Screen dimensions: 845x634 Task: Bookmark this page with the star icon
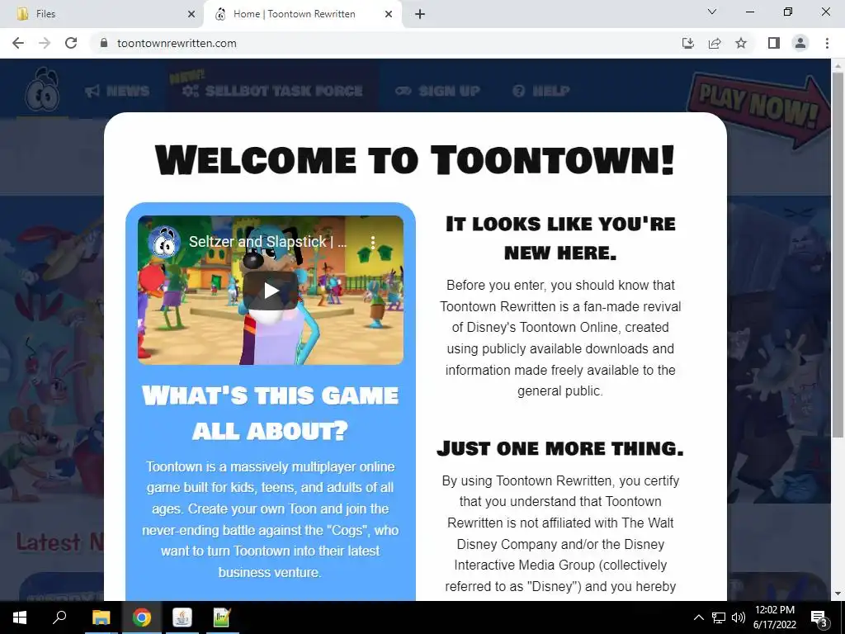click(x=741, y=43)
